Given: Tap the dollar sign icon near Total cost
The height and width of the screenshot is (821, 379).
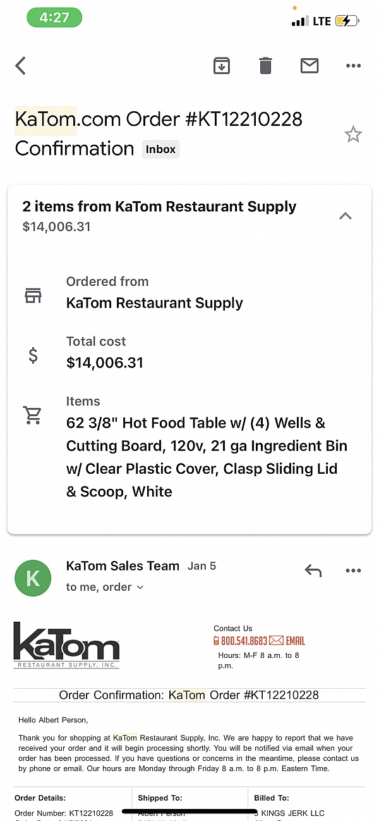Looking at the screenshot, I should [x=33, y=355].
